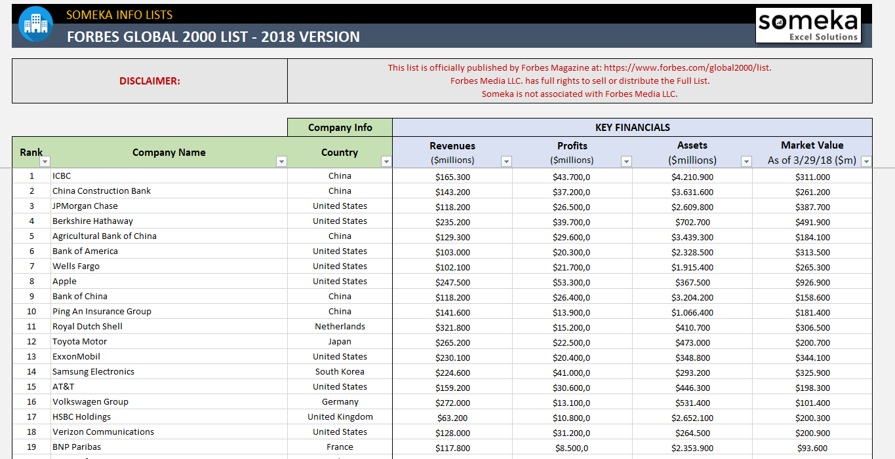Open the Market Value filter dropdown

point(866,161)
